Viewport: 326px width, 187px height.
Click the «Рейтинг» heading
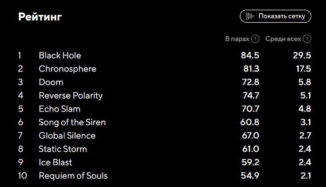click(40, 17)
